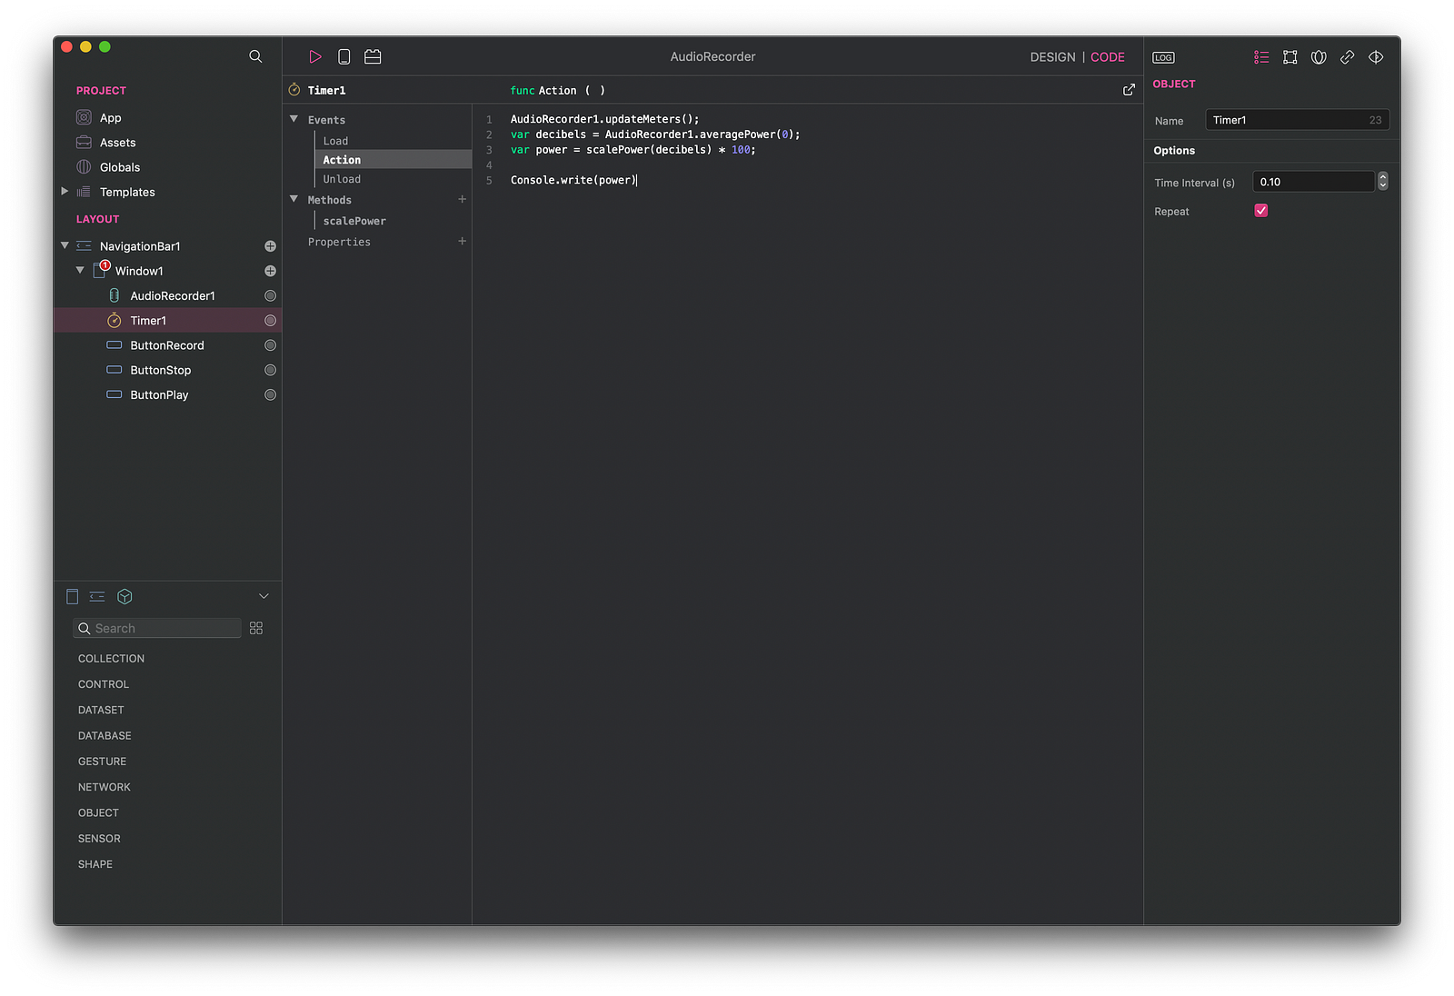The height and width of the screenshot is (996, 1454).
Task: Expand the Templates item
Action: [x=65, y=192]
